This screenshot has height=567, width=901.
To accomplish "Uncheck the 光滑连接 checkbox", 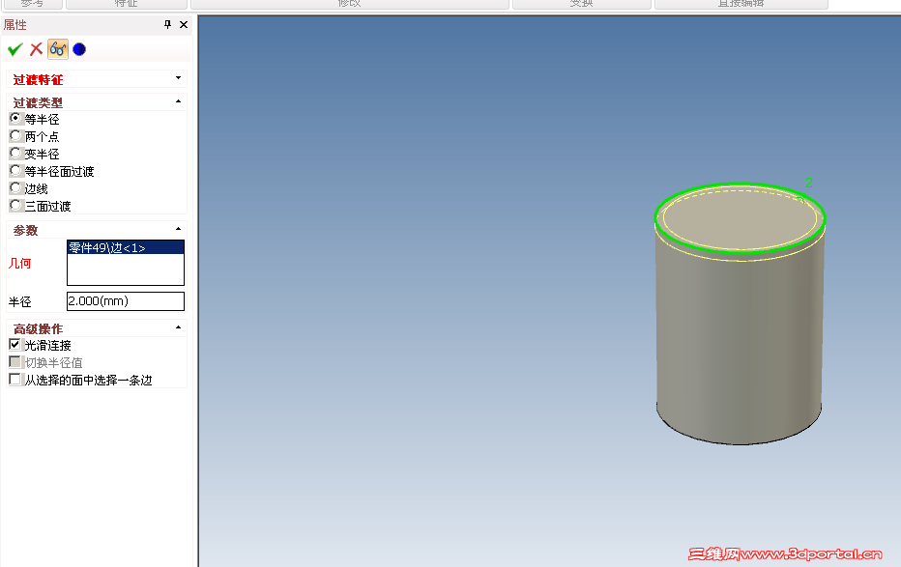I will click(15, 344).
